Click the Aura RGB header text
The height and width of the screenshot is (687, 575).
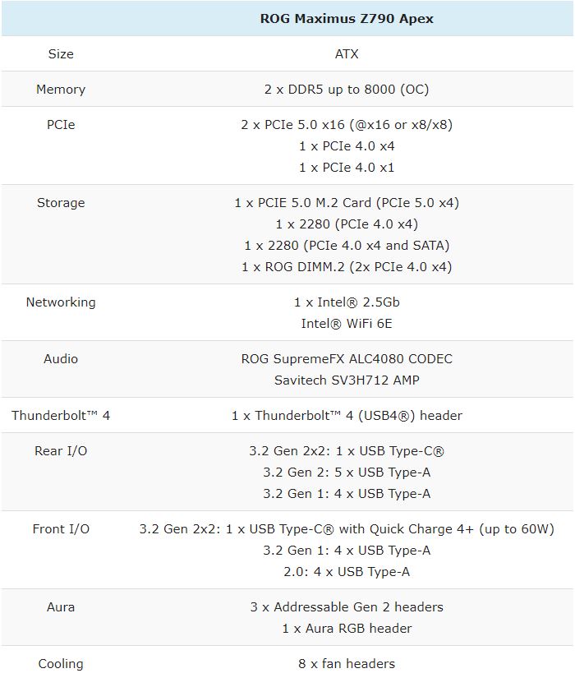pyautogui.click(x=347, y=629)
